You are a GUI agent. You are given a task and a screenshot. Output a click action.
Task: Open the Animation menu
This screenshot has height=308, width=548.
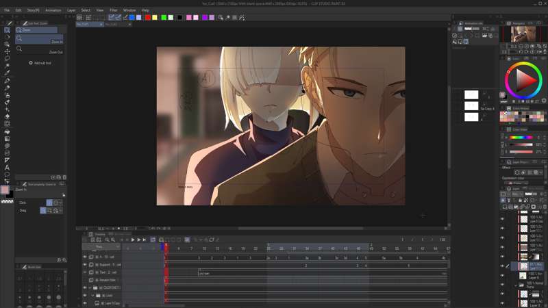tap(53, 10)
